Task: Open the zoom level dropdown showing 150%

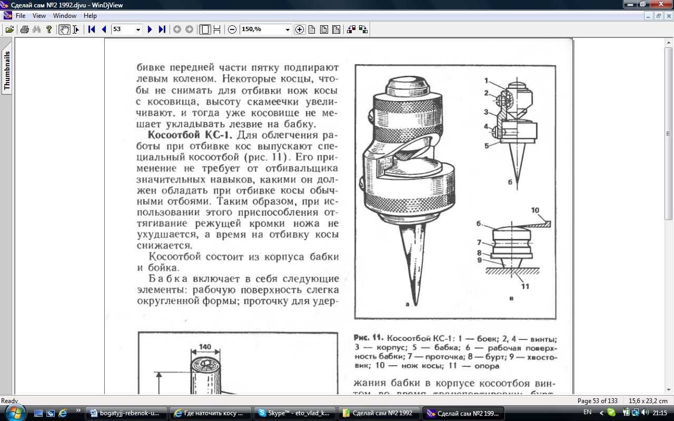Action: pos(288,29)
